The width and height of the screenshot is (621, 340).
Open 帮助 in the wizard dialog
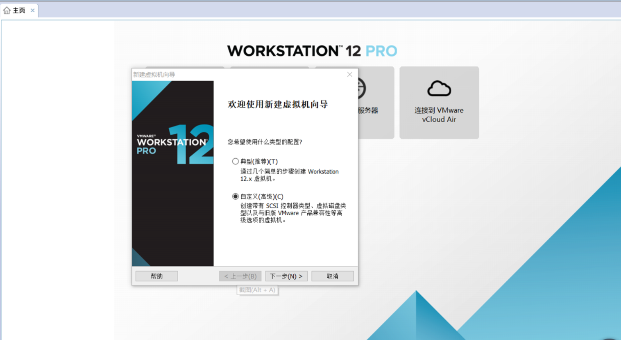[156, 276]
